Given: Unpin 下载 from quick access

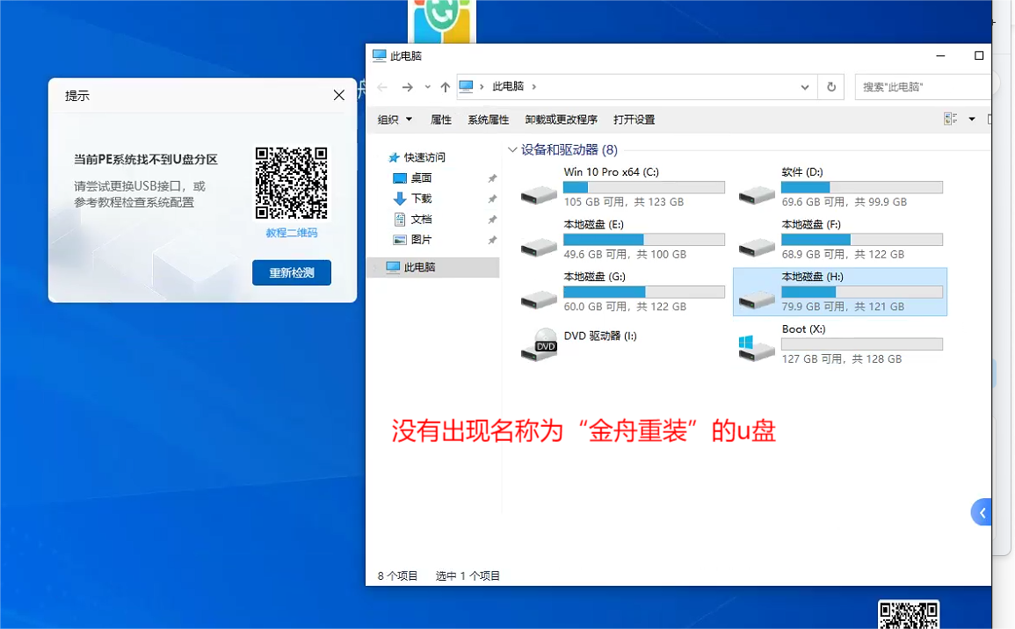Looking at the screenshot, I should 493,199.
